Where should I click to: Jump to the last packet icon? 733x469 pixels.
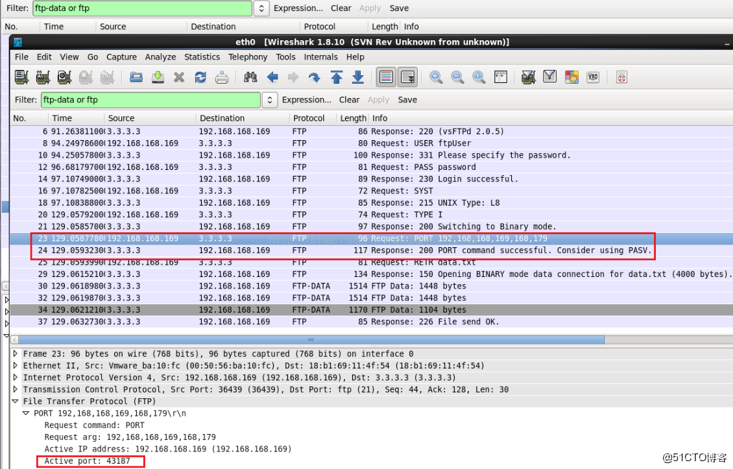coord(358,77)
